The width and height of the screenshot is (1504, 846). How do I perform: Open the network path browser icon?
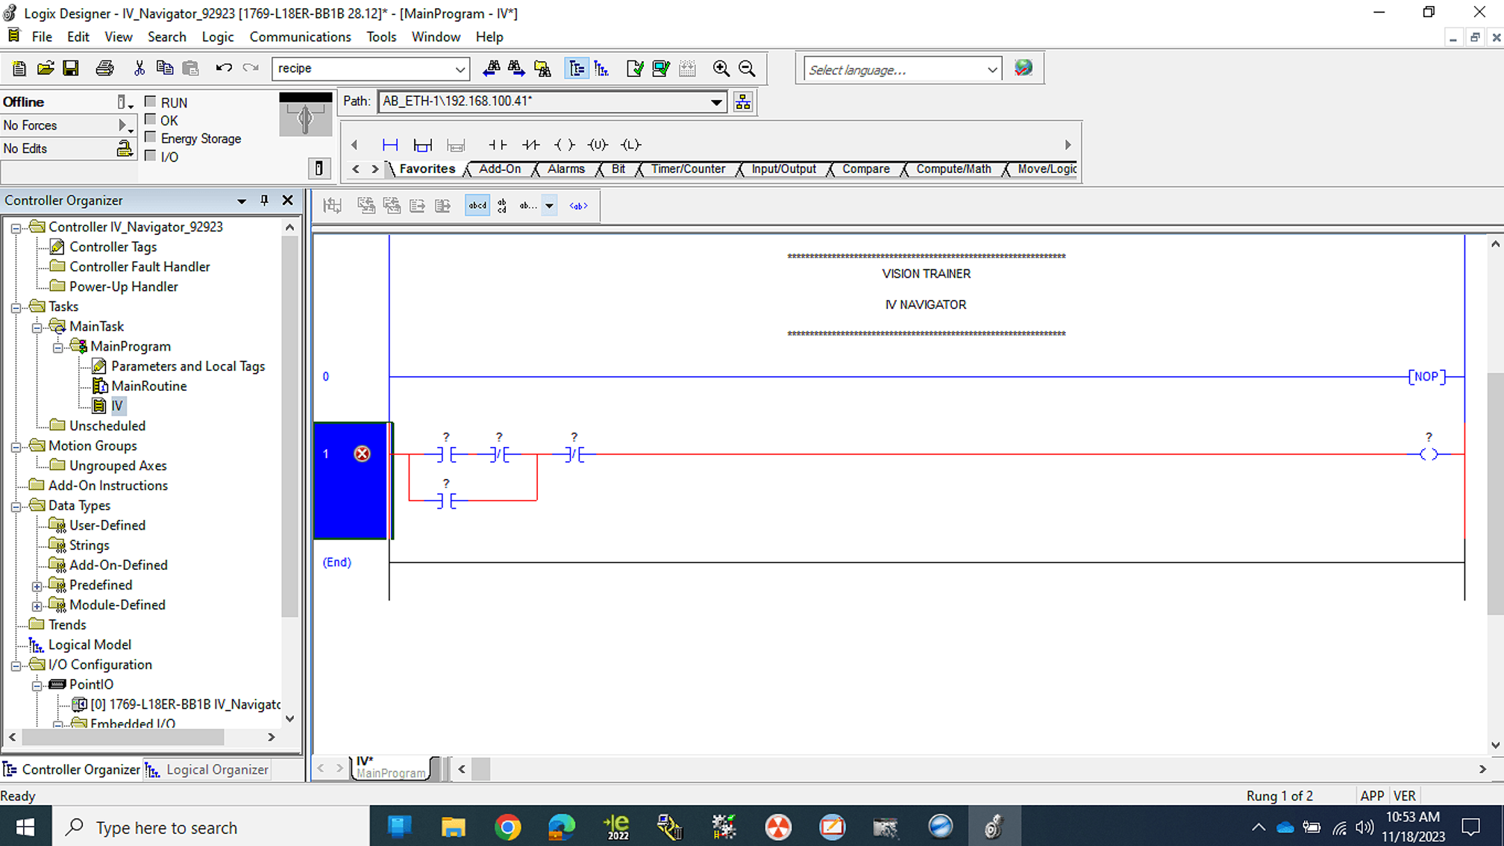tap(743, 102)
